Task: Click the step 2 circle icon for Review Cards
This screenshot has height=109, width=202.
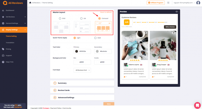Action: point(55,90)
